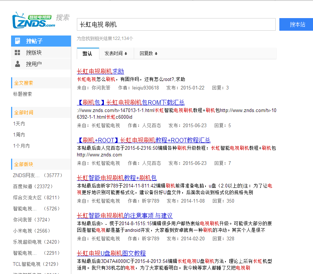Click the search box containing 长虹电视 刷机
Viewport: 313px width, 274px height.
click(176, 24)
